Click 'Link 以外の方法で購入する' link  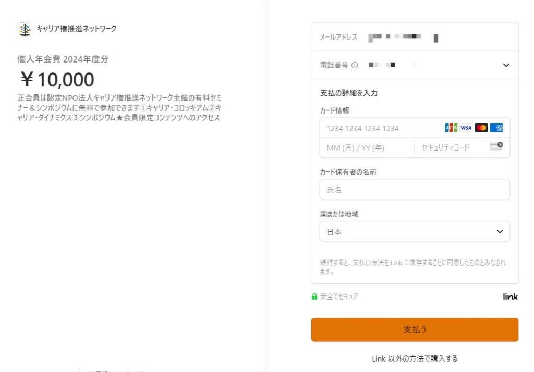(415, 358)
